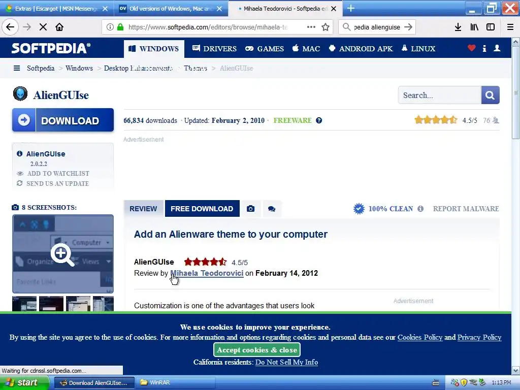Click SEND US AN UPDATE link
520x390 pixels.
pyautogui.click(x=53, y=183)
